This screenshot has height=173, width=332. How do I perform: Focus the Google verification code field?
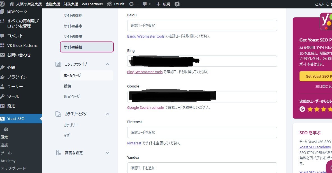click(x=202, y=97)
